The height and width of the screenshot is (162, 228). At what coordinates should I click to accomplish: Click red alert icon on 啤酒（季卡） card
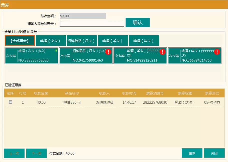coord(163,52)
